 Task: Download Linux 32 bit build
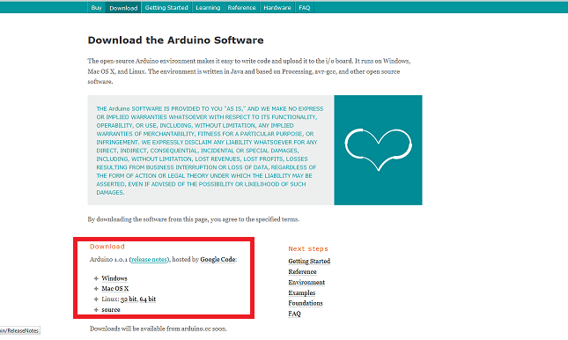(129, 299)
